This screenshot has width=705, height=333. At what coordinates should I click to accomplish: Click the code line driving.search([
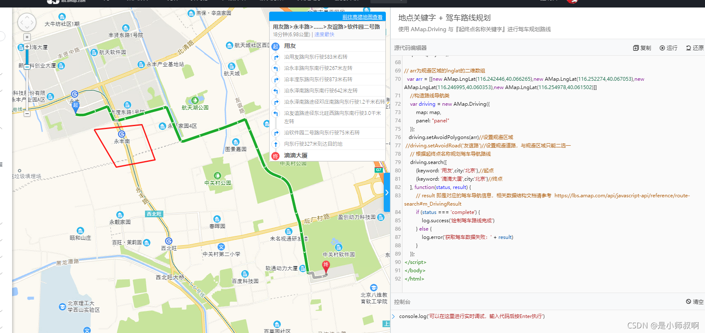(428, 162)
